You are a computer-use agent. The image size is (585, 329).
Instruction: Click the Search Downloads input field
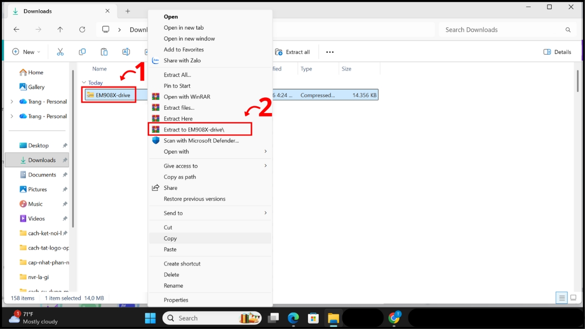pyautogui.click(x=502, y=30)
